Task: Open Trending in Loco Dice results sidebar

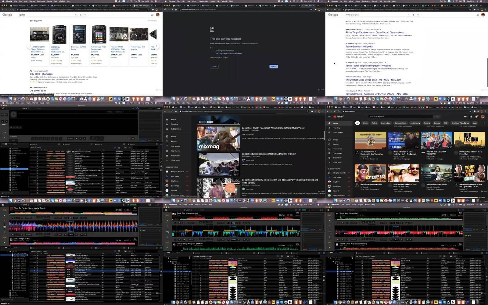Action: pyautogui.click(x=174, y=124)
